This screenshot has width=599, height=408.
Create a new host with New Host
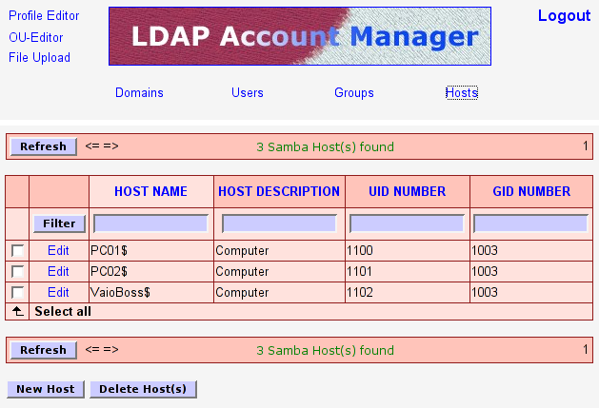(x=46, y=389)
